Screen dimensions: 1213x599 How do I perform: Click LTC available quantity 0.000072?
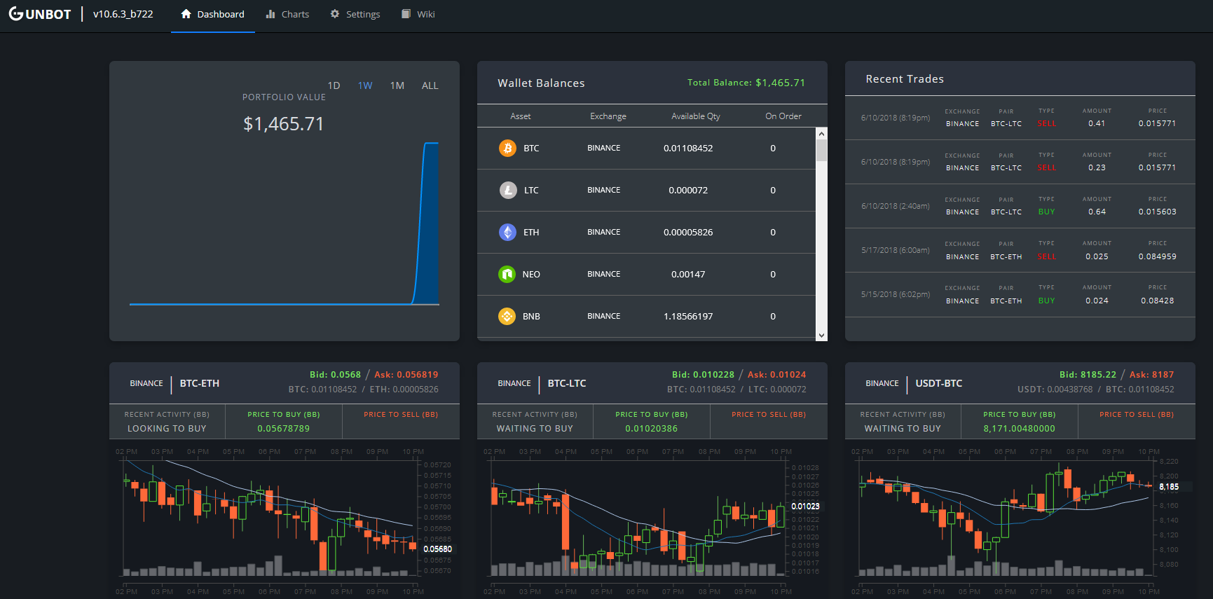[688, 191]
